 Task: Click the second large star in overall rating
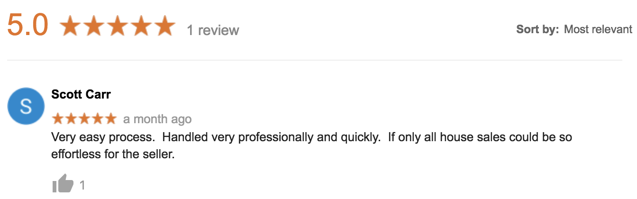(94, 26)
